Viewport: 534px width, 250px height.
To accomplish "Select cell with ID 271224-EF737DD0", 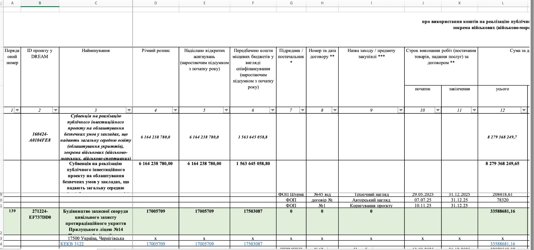I will (x=40, y=222).
